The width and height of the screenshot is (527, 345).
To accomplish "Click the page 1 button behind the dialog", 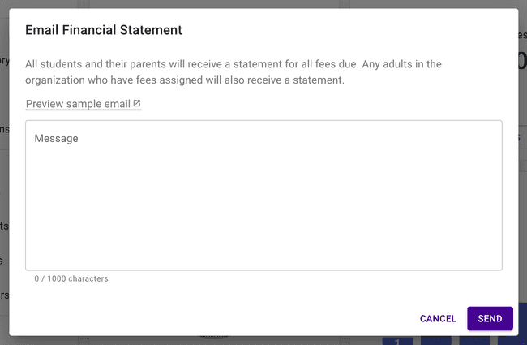I will tap(397, 341).
